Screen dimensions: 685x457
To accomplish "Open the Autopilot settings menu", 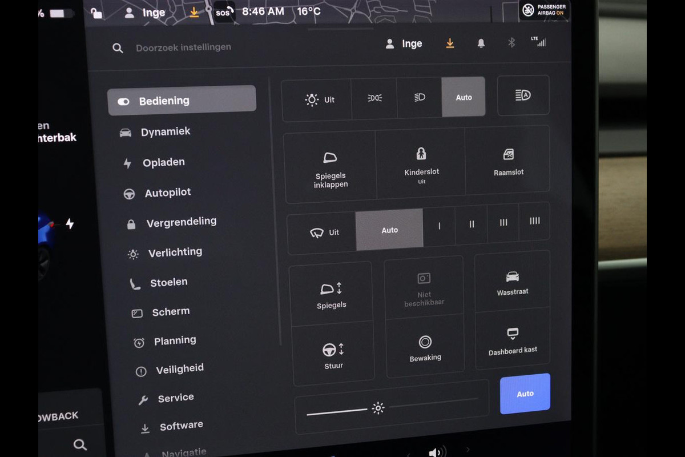I will (167, 193).
